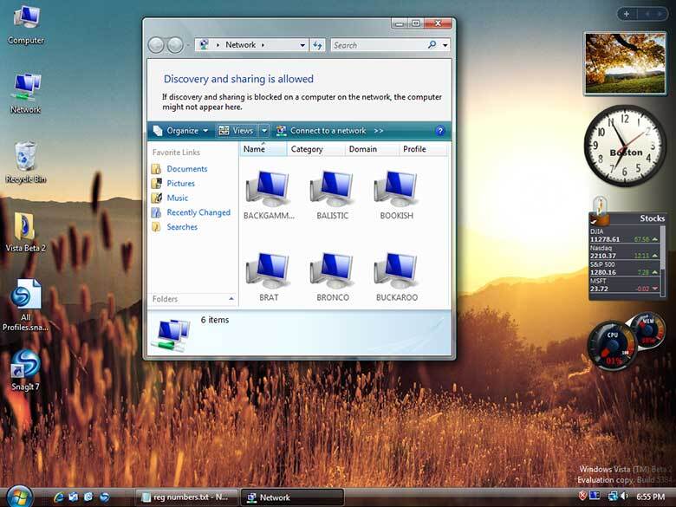The image size is (676, 507).
Task: Sort by the Domain column header
Action: [372, 149]
